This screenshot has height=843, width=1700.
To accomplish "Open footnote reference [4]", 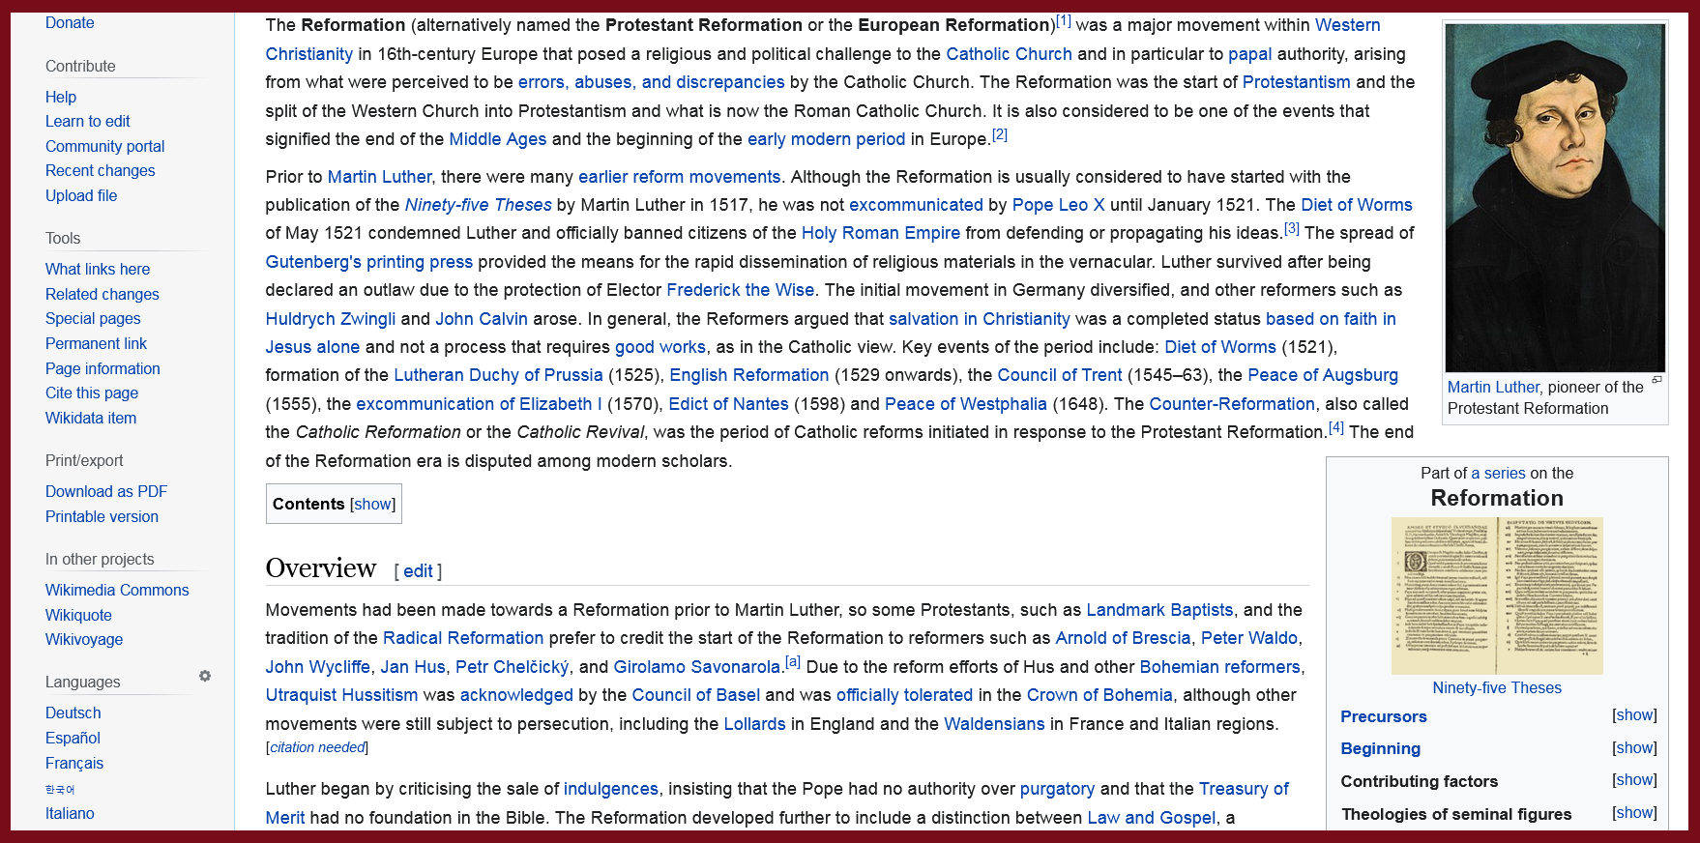I will coord(1336,427).
